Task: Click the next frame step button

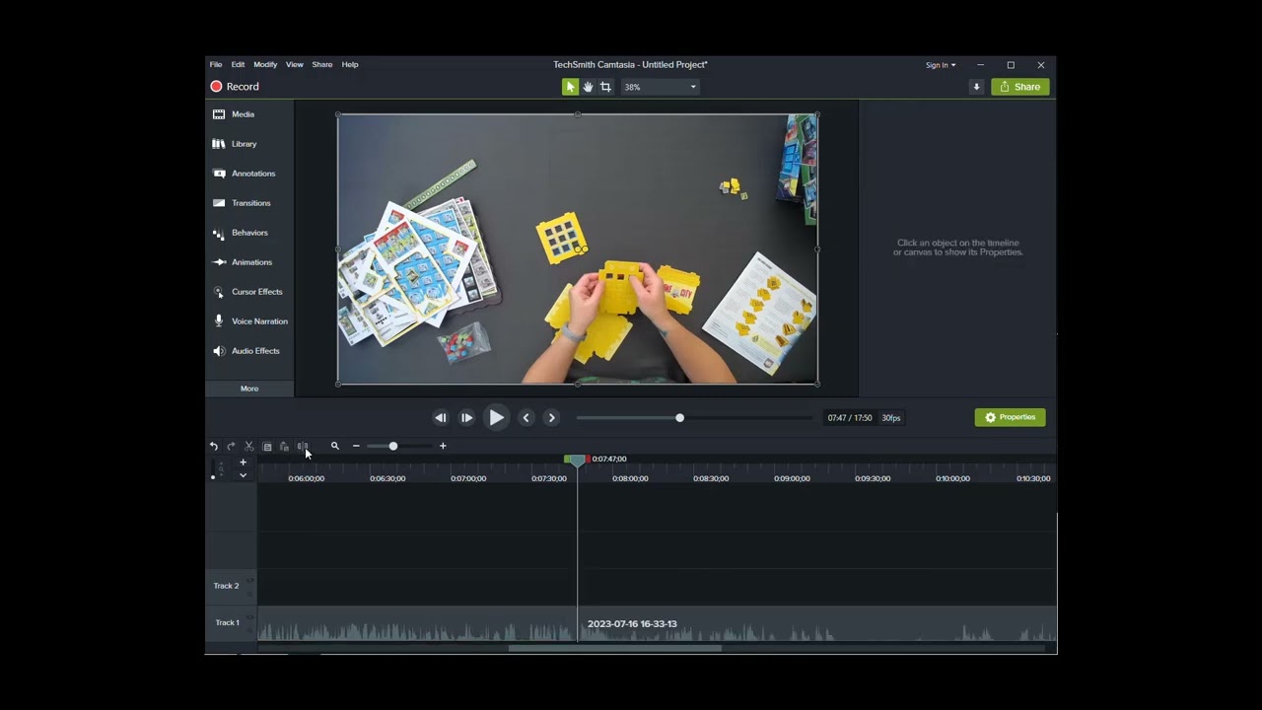Action: coord(466,418)
